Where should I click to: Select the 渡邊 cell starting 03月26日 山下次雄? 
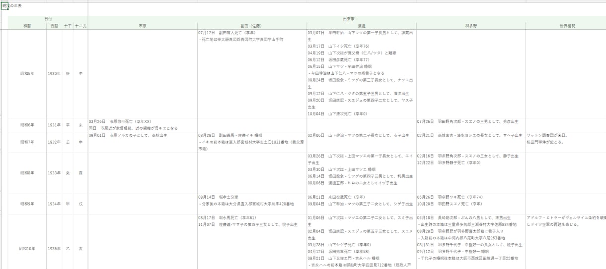click(362, 173)
